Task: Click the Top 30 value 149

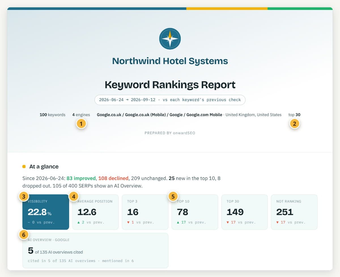Action: tap(235, 212)
